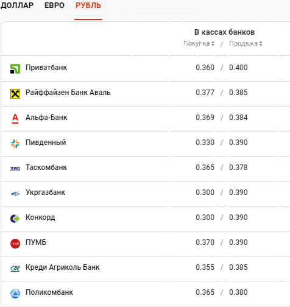The width and height of the screenshot is (290, 307).
Task: Open the Поликомбанк name link
Action: coord(49,292)
